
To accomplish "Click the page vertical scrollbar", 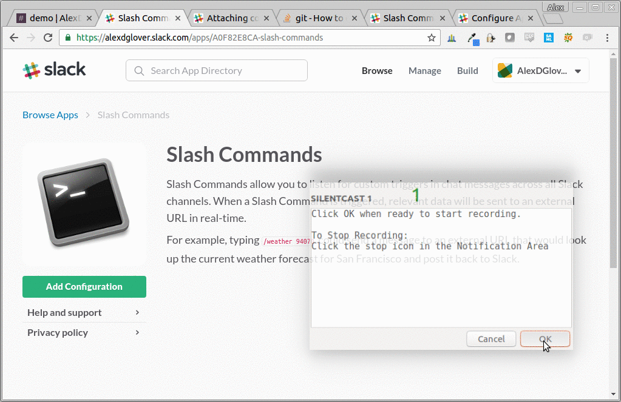I will [x=614, y=162].
